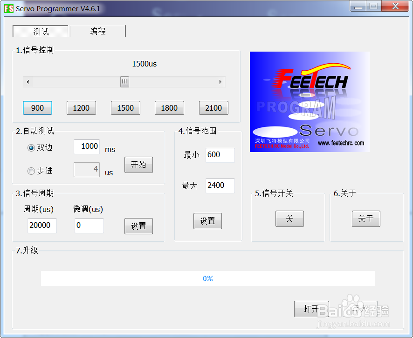
Task: Select the 步进 radio button
Action: coord(30,171)
